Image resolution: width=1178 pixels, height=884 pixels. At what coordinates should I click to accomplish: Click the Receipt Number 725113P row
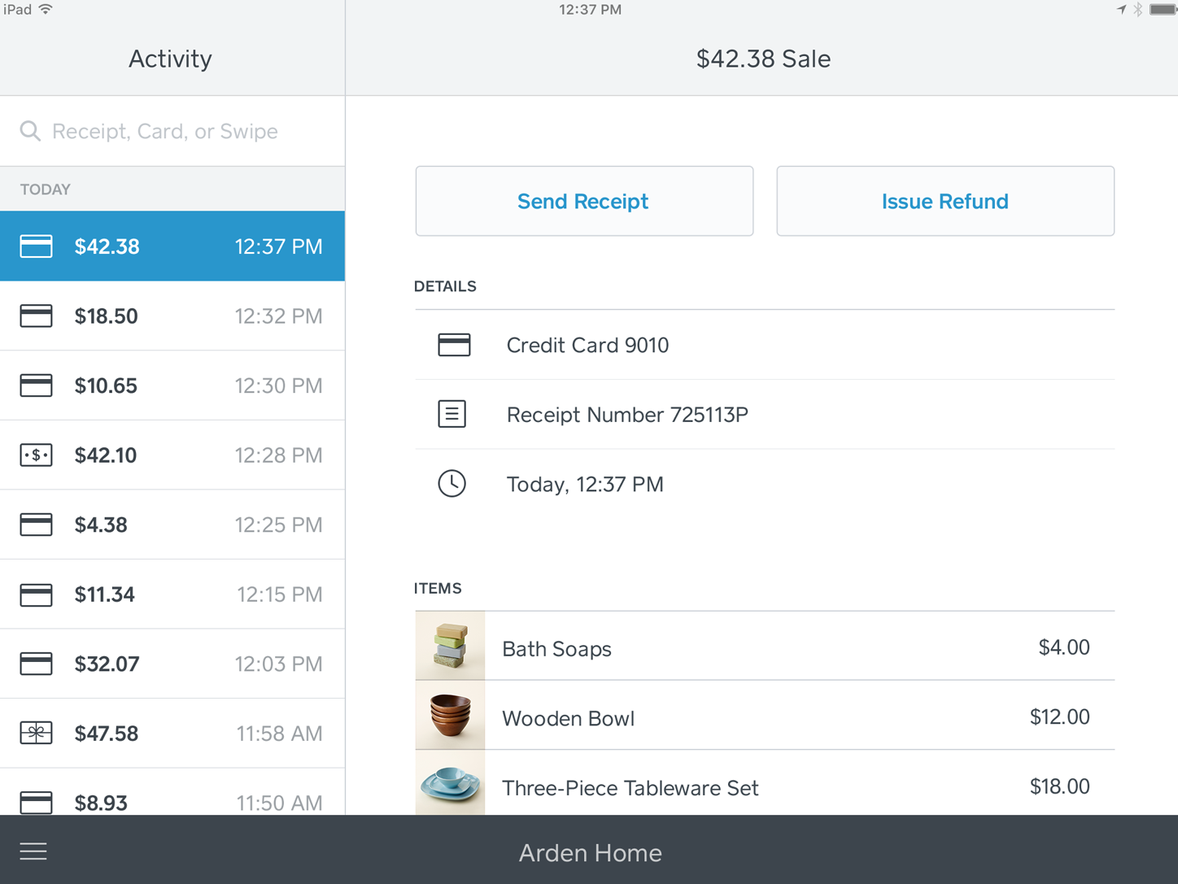coord(765,415)
